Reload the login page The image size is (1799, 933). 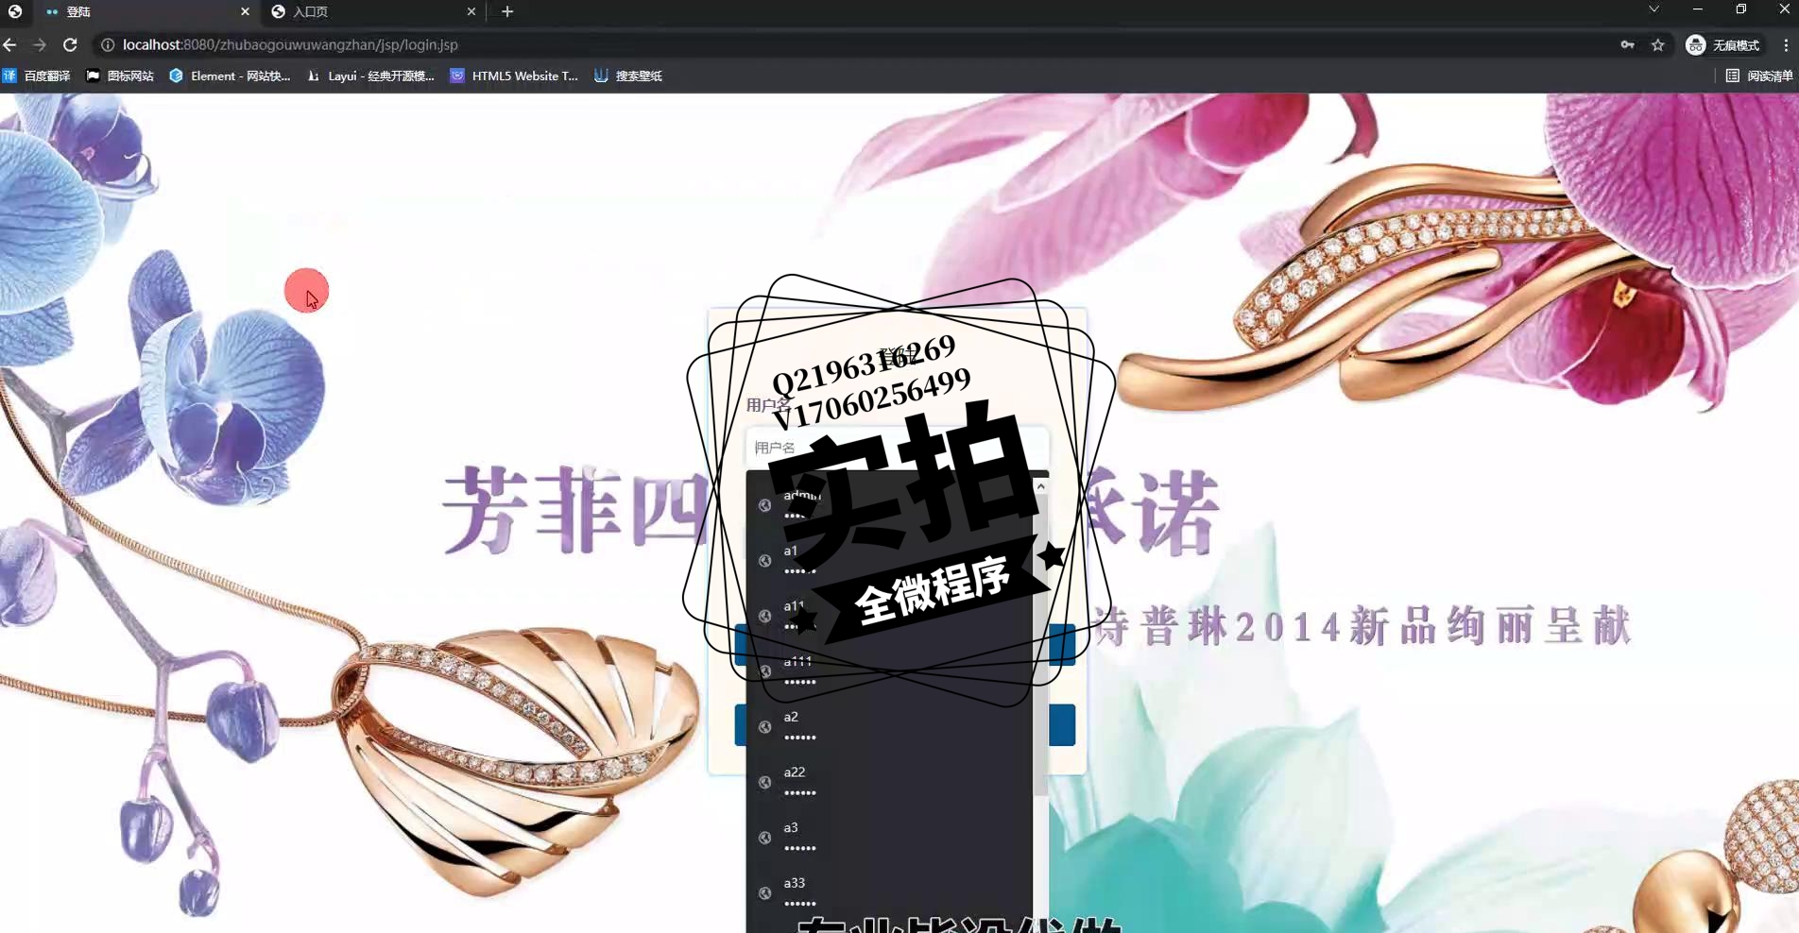tap(70, 44)
